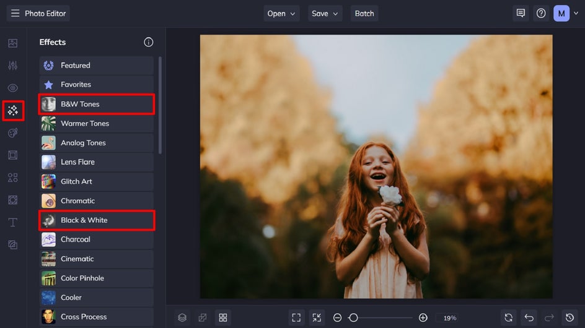Open the Black & White category
585x328 pixels.
point(96,220)
